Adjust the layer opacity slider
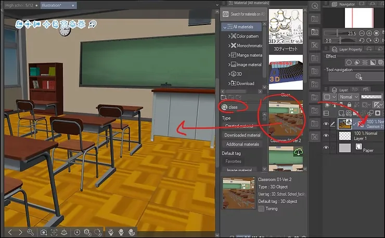The image size is (385, 238). [371, 97]
